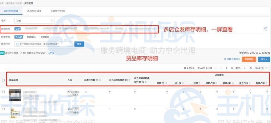Screen dimensions: 271x123
Task: Click the help icon next to 在仓总库存件数
Action: click(x=126, y=80)
